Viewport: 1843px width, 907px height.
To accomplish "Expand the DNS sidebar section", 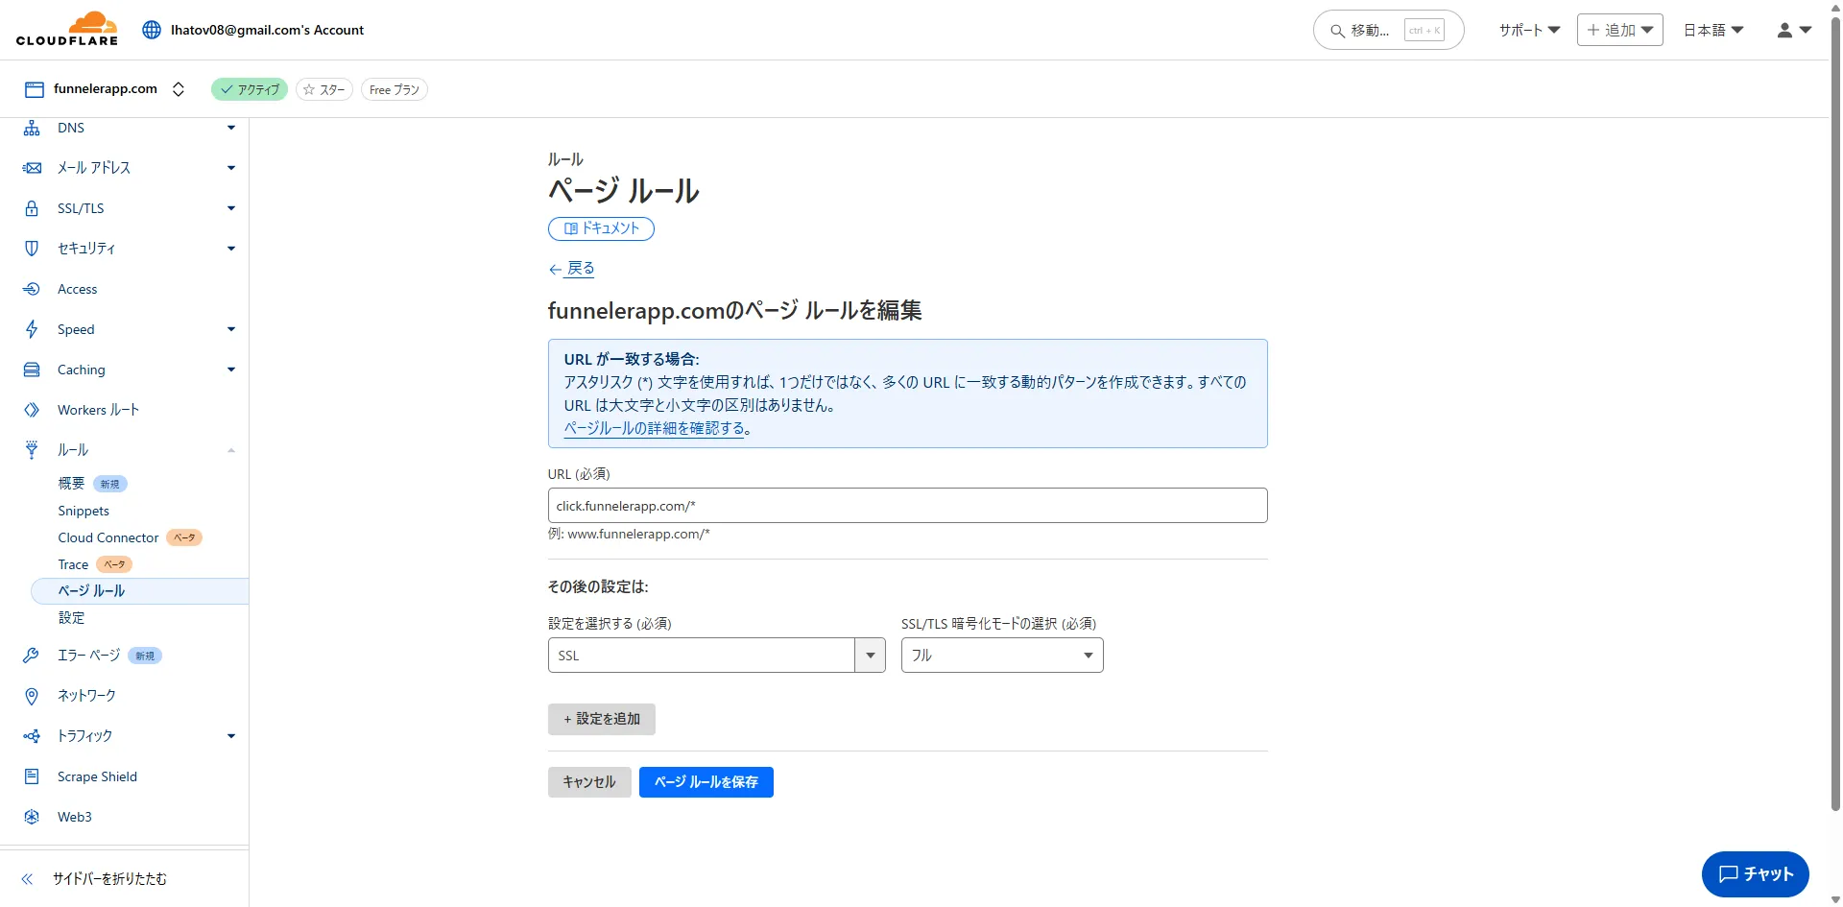I will (x=231, y=128).
